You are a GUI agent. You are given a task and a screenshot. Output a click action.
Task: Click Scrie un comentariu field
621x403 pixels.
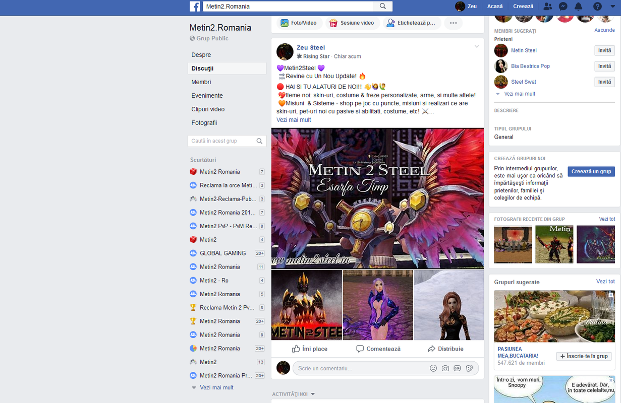(x=361, y=368)
